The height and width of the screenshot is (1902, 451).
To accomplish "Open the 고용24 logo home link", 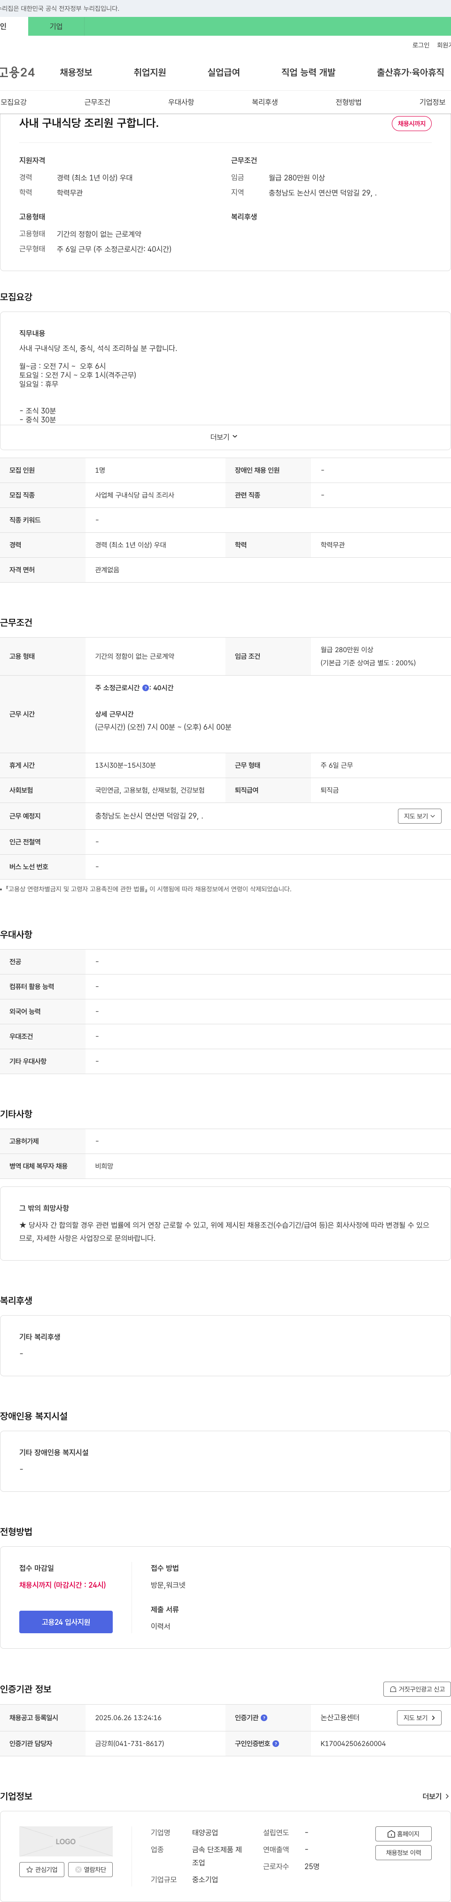I will 17,71.
